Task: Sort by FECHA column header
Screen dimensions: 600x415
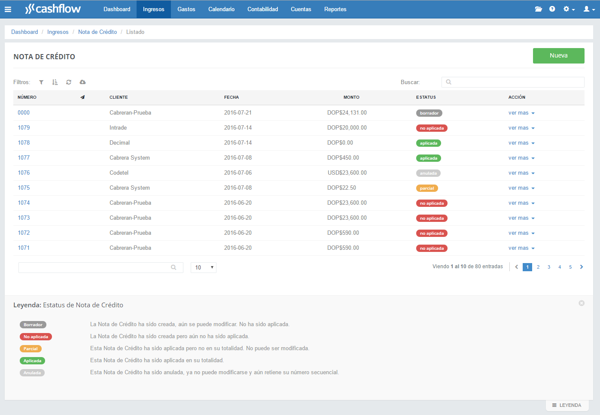Action: [x=231, y=97]
